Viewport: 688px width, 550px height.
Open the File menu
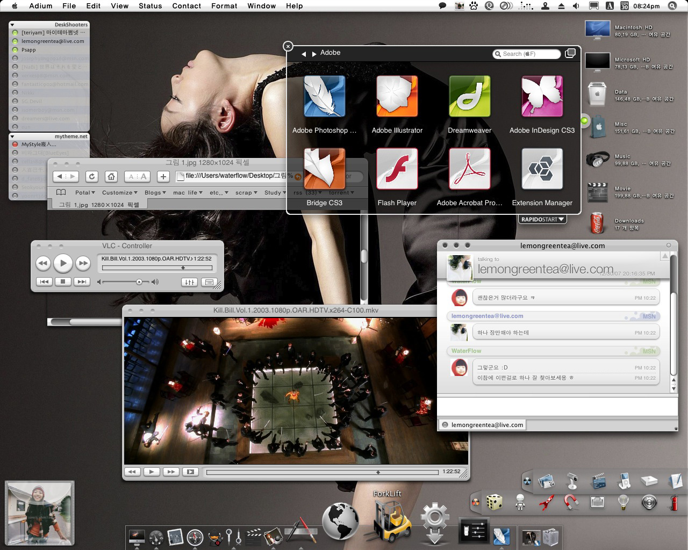pos(69,6)
